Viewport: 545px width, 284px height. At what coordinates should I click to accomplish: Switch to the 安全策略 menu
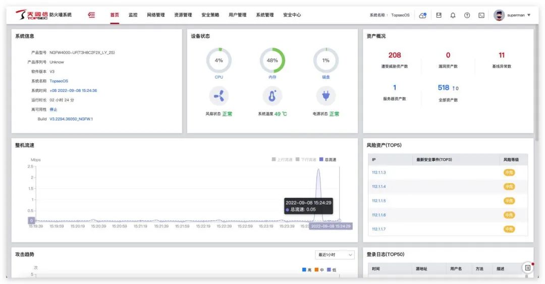(210, 15)
